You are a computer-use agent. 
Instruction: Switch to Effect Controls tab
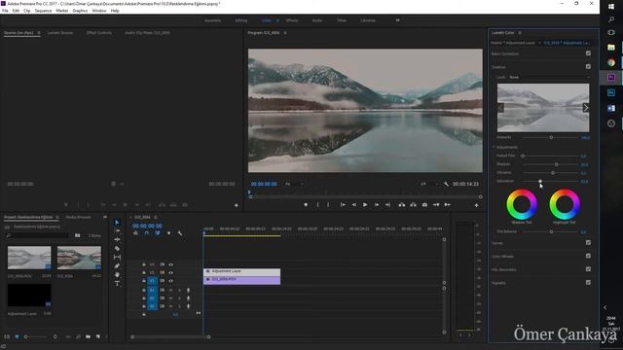99,33
